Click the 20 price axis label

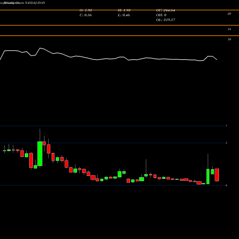(229, 14)
